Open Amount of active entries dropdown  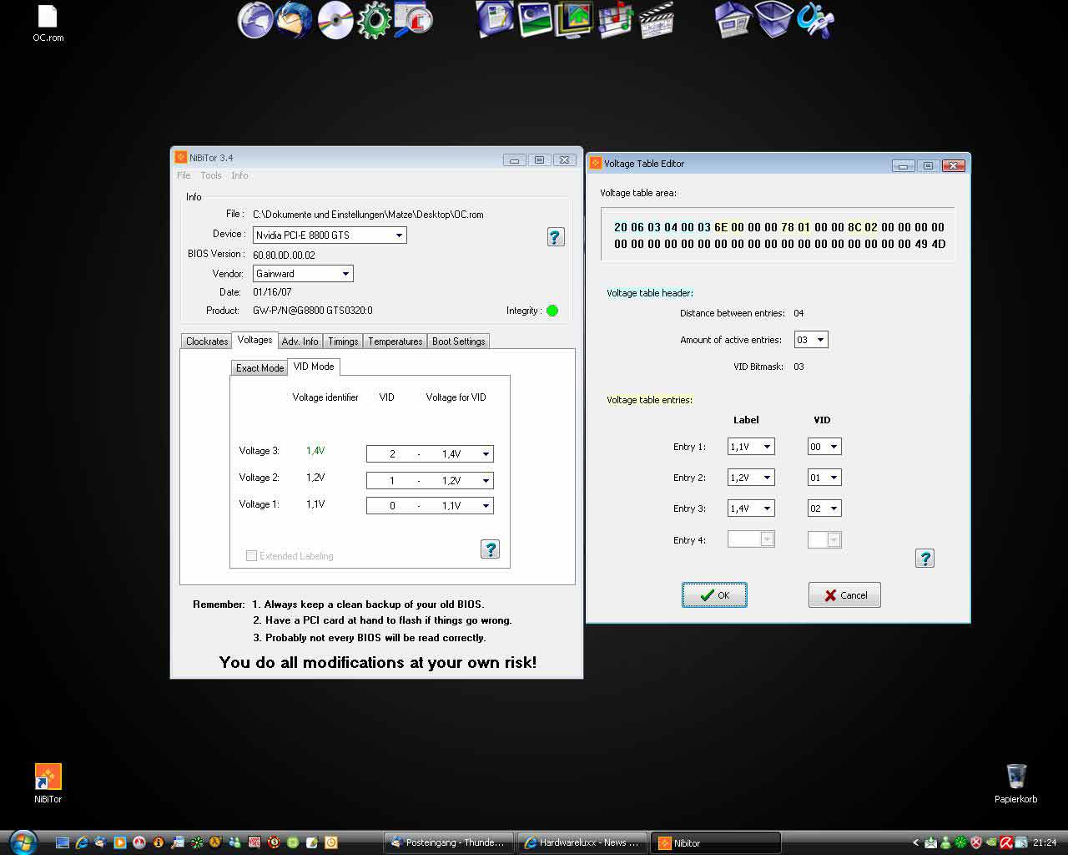(x=811, y=340)
